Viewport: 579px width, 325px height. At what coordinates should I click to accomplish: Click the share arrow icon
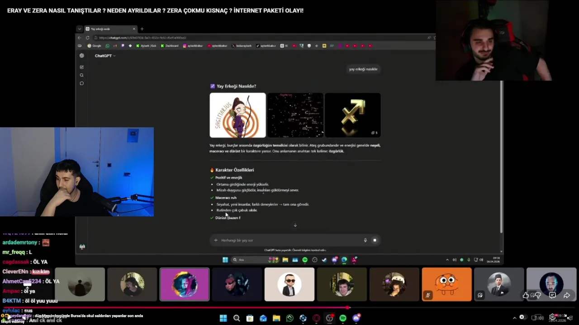pyautogui.click(x=567, y=295)
